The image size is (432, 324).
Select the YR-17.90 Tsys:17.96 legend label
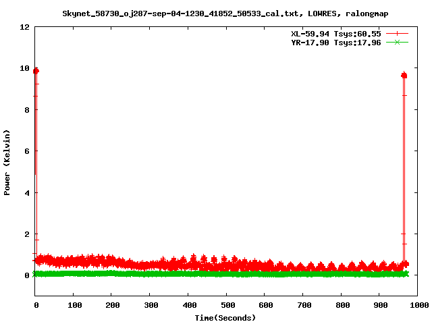(x=336, y=43)
